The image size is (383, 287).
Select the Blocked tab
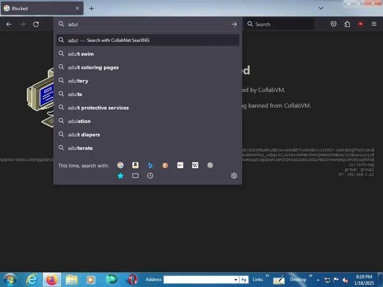click(42, 8)
